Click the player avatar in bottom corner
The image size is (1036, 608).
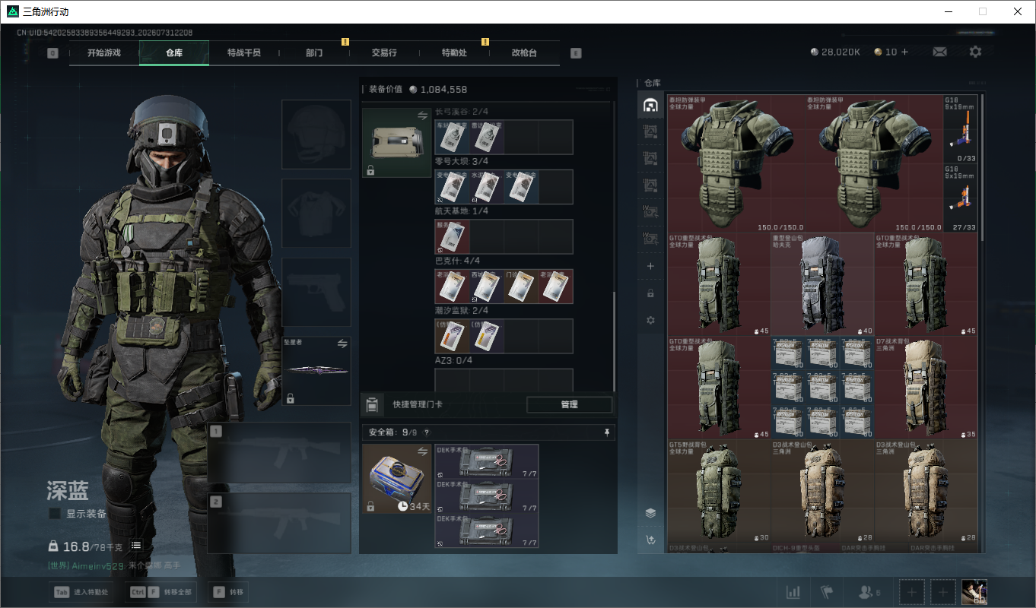point(974,592)
